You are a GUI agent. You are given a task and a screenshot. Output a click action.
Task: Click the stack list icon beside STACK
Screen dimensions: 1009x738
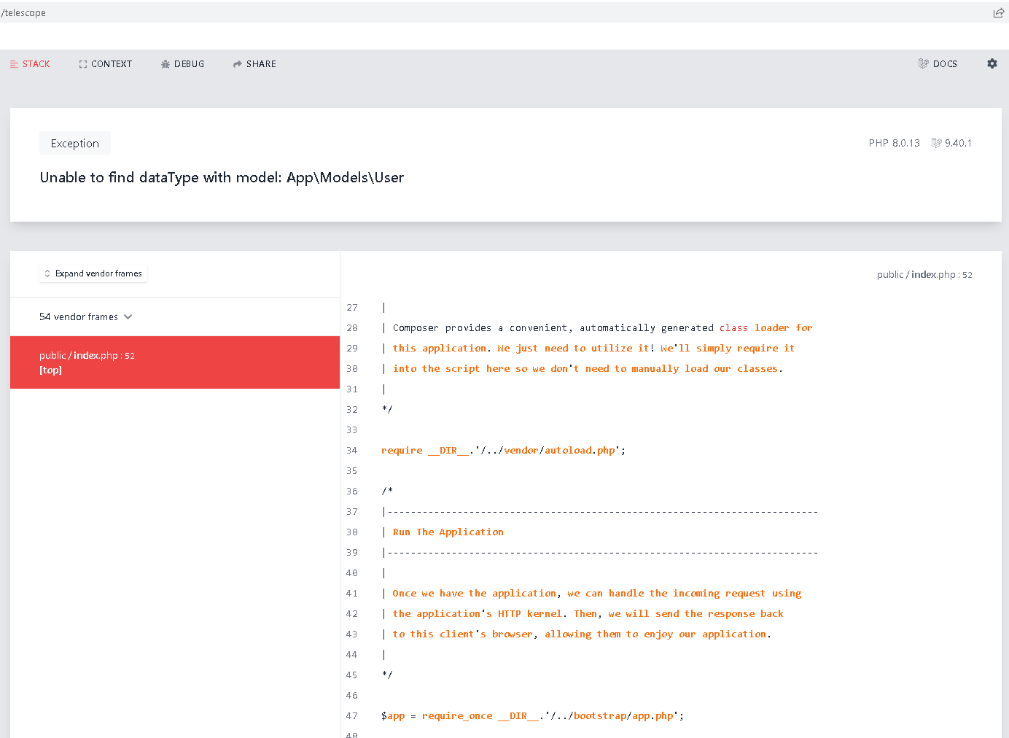(12, 63)
